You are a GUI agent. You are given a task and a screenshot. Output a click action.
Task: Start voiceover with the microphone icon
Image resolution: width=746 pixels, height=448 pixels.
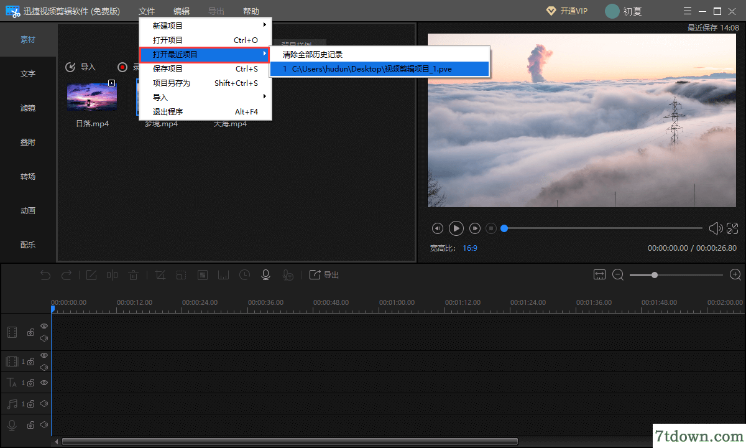point(266,275)
